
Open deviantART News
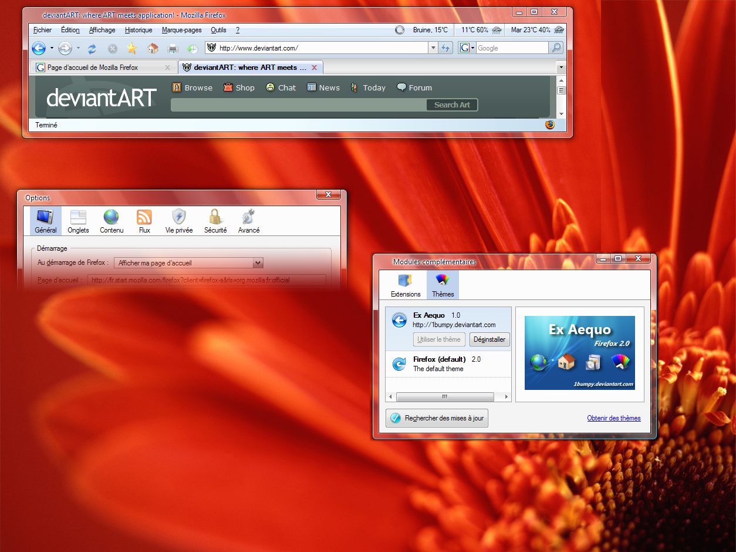[323, 87]
